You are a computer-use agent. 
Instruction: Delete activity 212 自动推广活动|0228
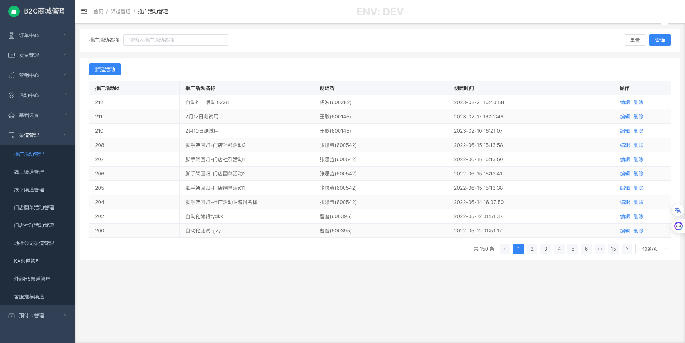(639, 102)
